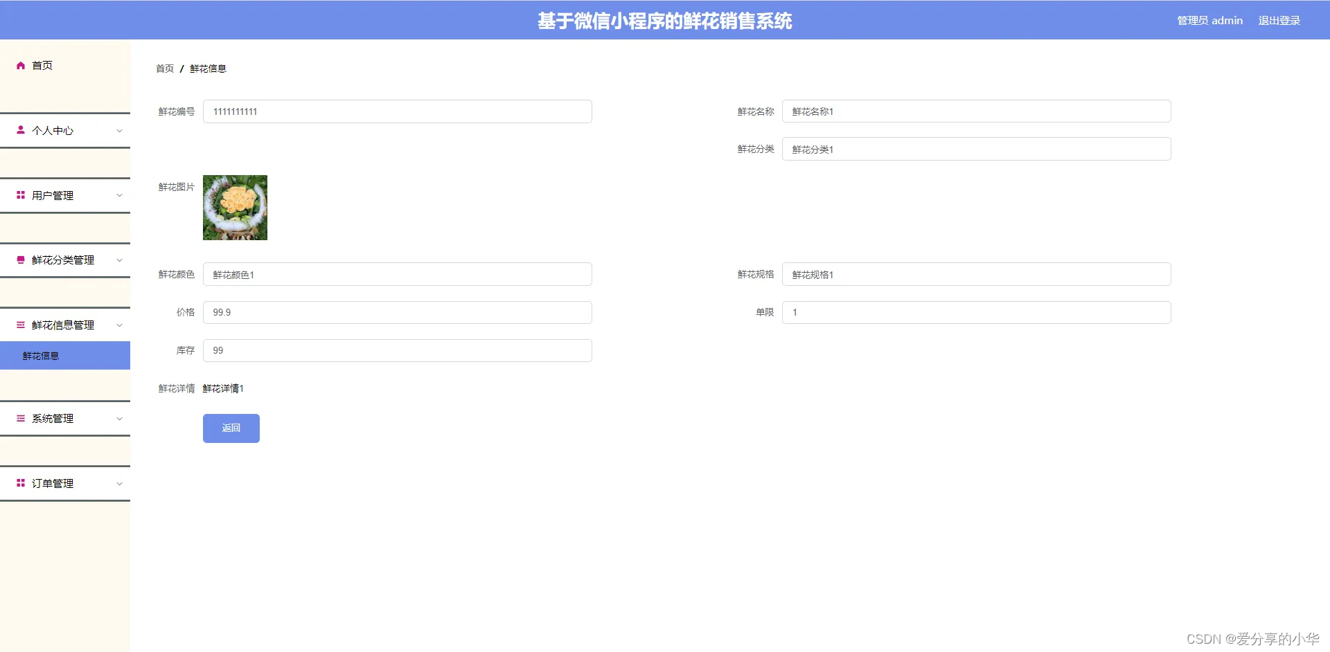Viewport: 1330px width, 652px height.
Task: Open the 鲜花分类管理 menu label
Action: pos(63,260)
